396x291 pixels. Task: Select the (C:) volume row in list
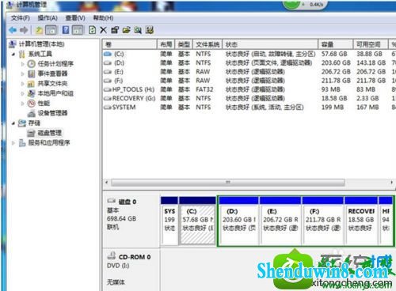249,54
